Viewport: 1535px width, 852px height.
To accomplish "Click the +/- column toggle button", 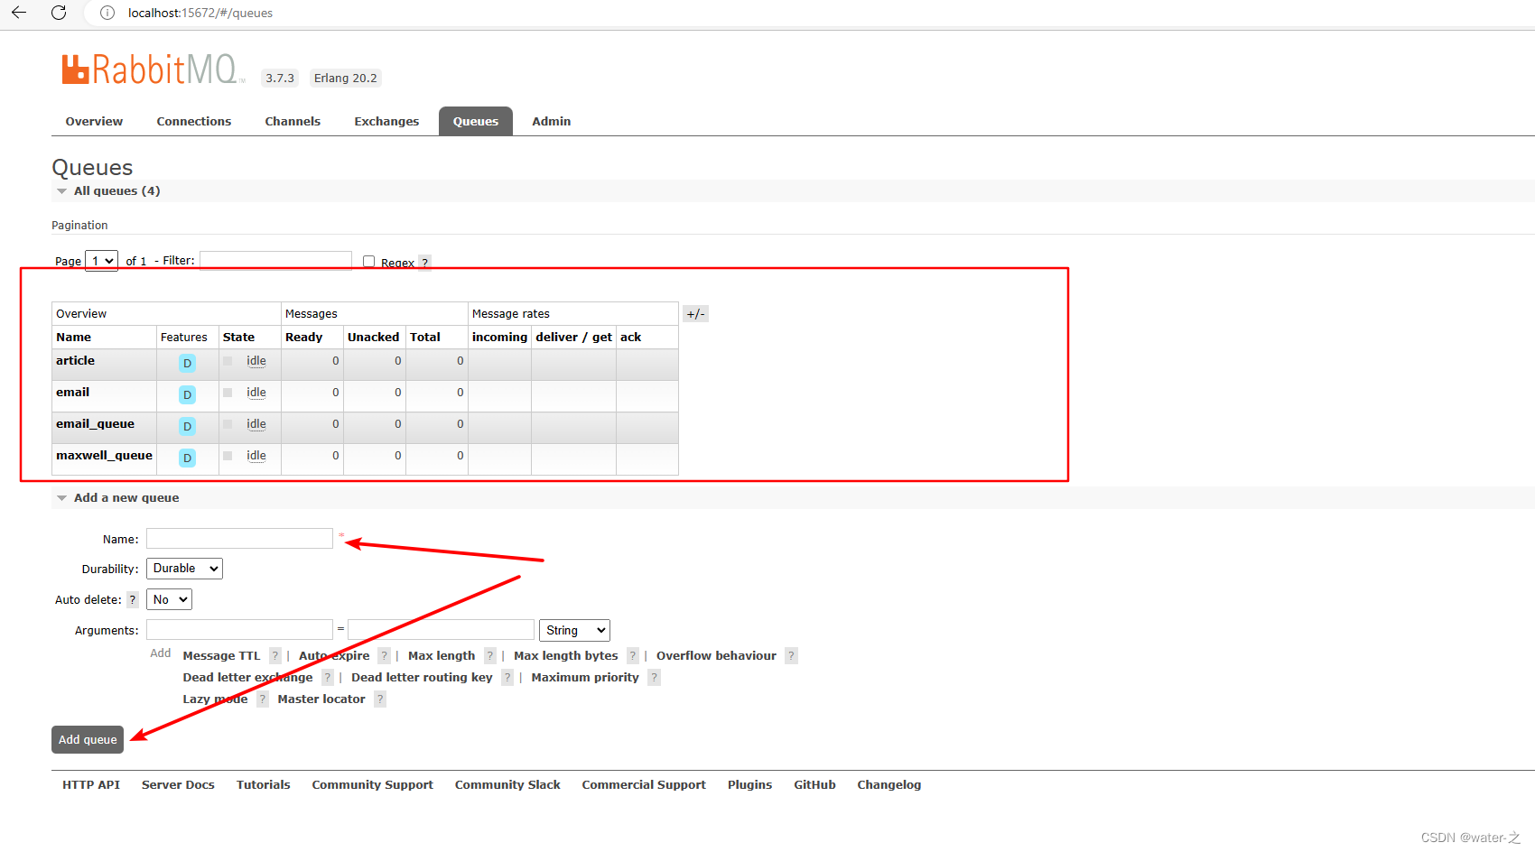I will (x=695, y=314).
